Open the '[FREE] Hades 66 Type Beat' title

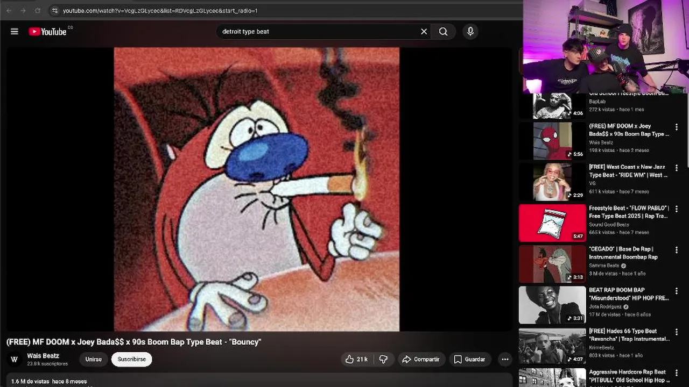[629, 335]
